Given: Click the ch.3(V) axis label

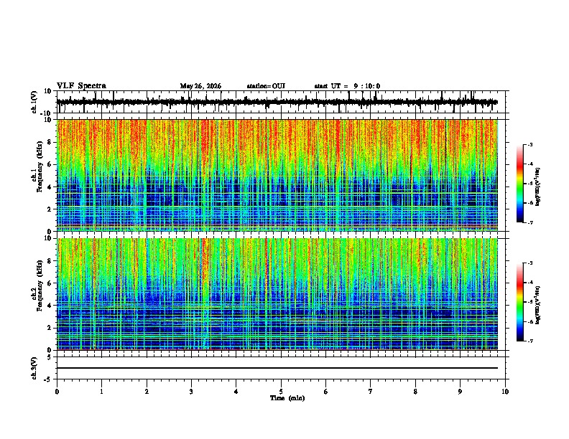Looking at the screenshot, I should 34,369.
